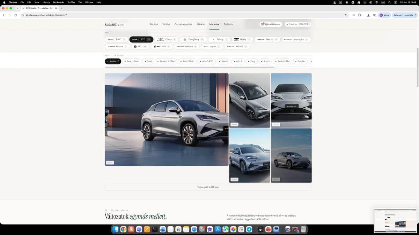The image size is (419, 235).
Task: Reload the page with the refresh icon
Action: point(15,15)
